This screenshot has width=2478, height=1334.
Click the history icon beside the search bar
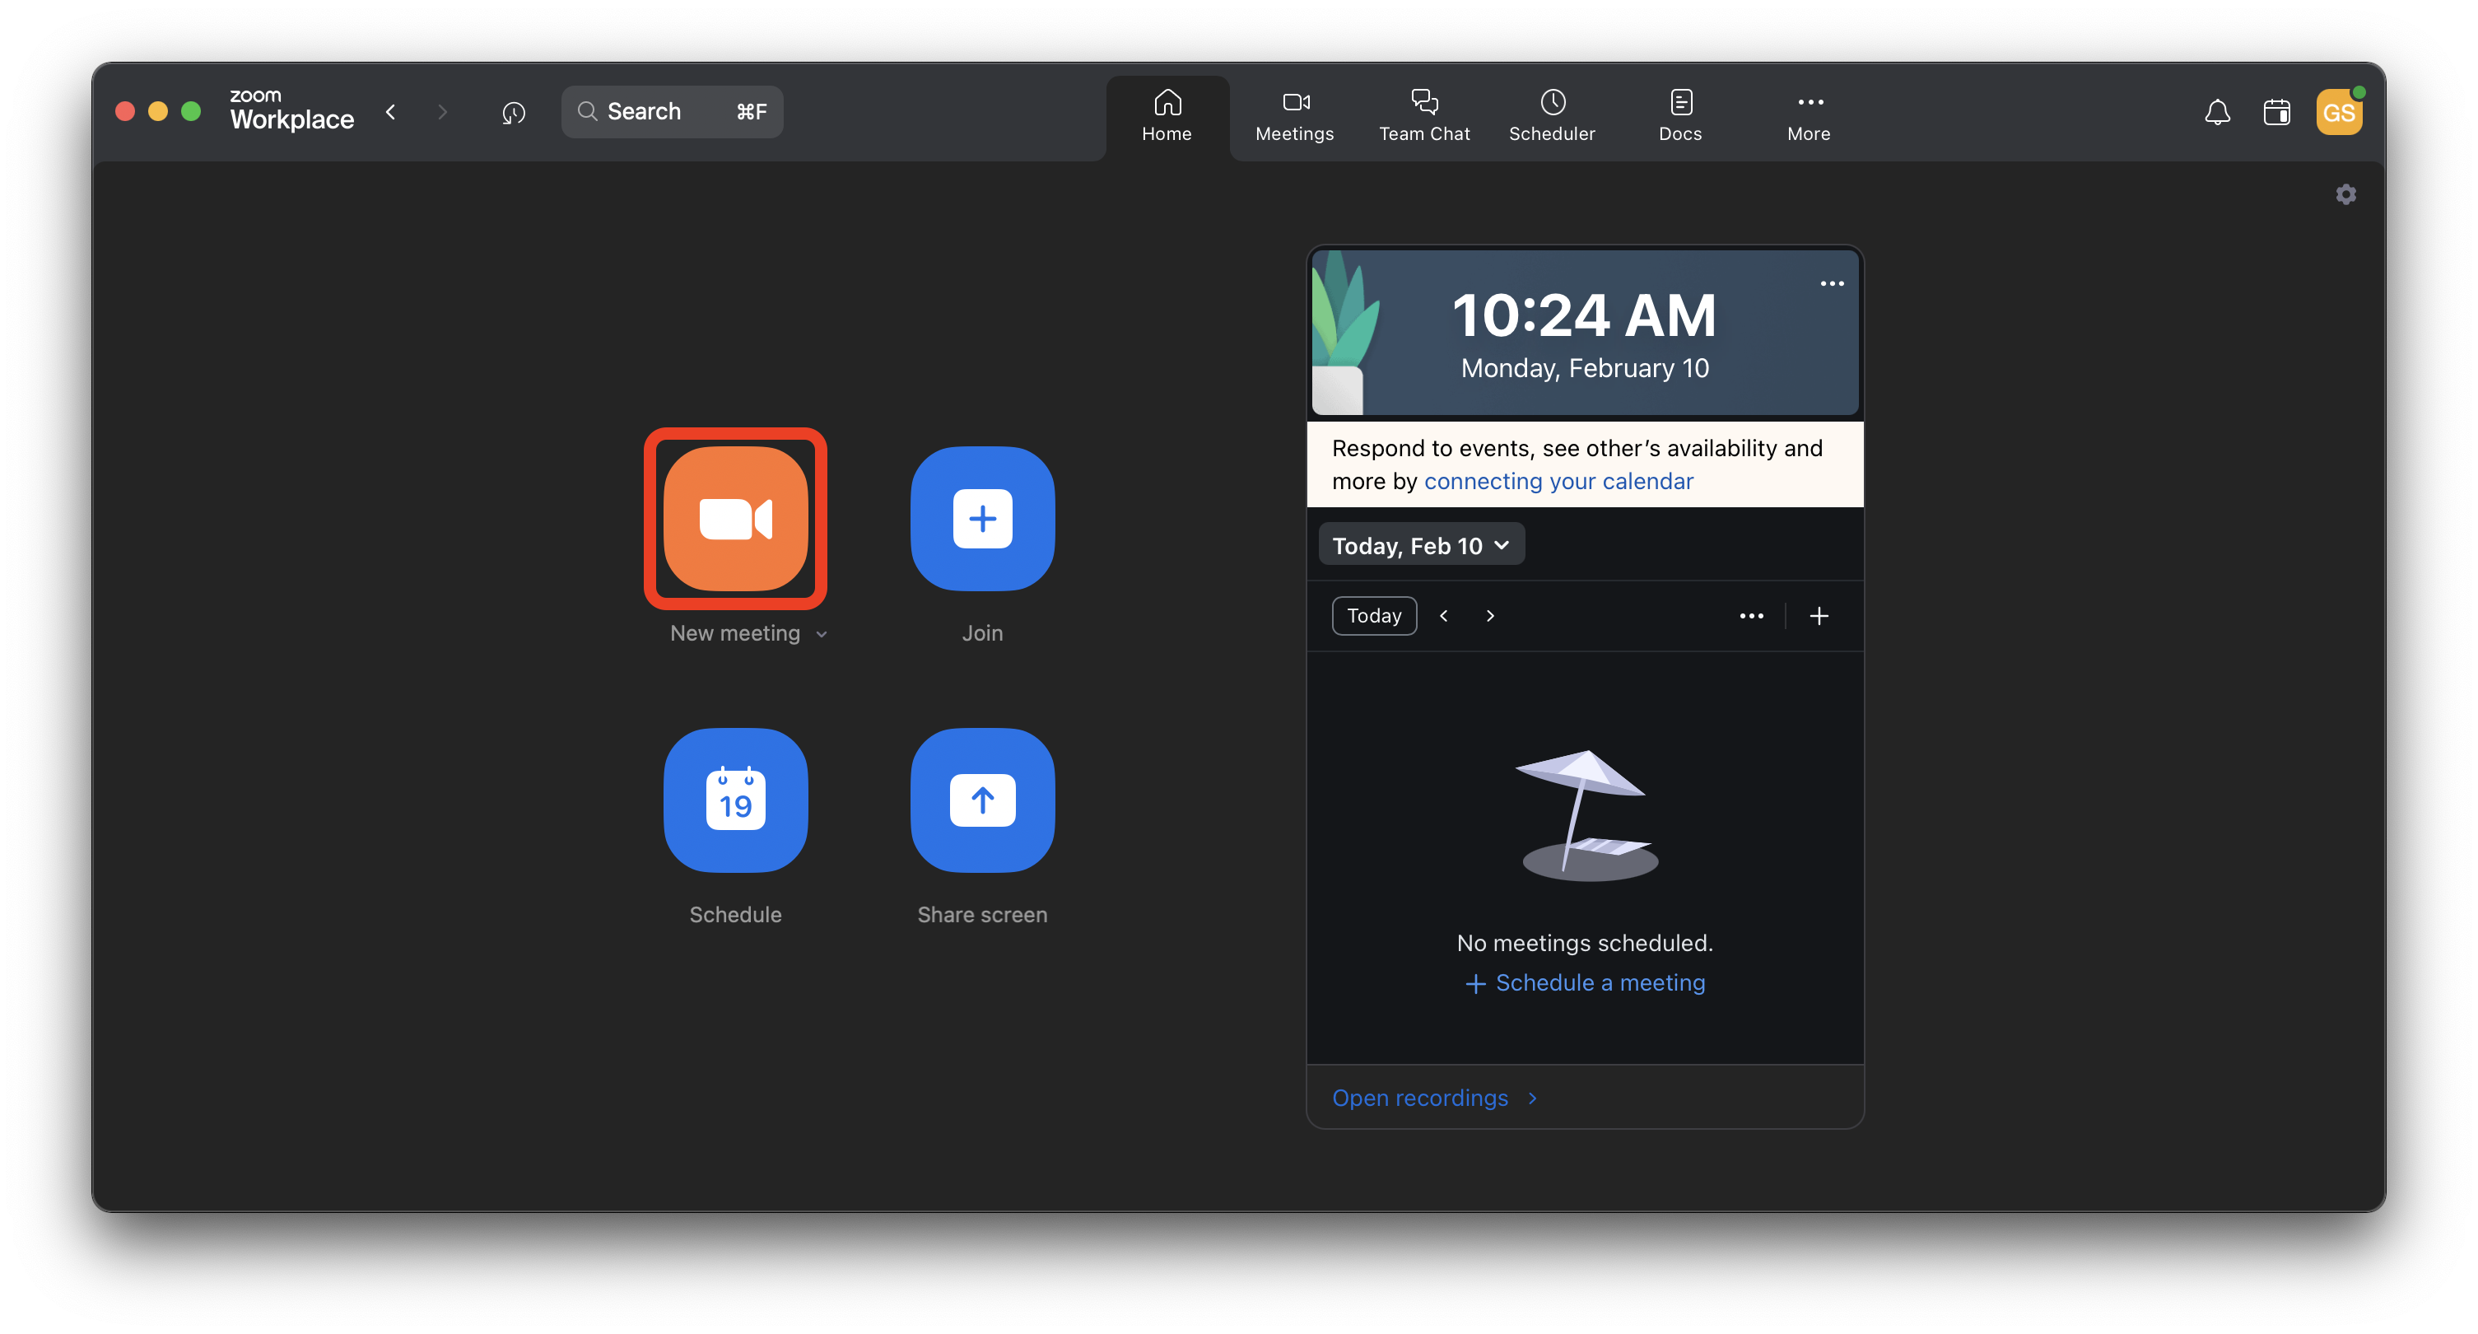coord(513,112)
